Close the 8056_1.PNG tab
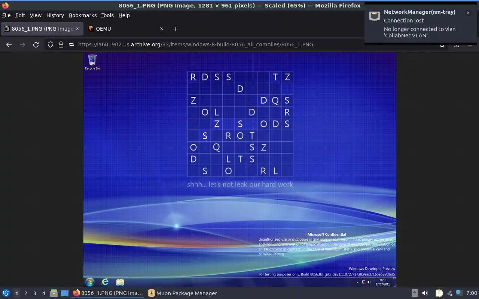 77,29
